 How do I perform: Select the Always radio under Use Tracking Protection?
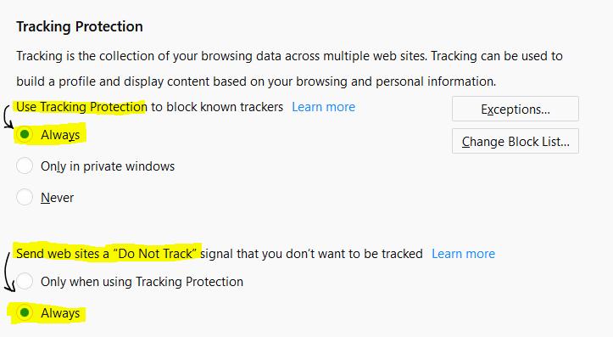click(x=25, y=134)
